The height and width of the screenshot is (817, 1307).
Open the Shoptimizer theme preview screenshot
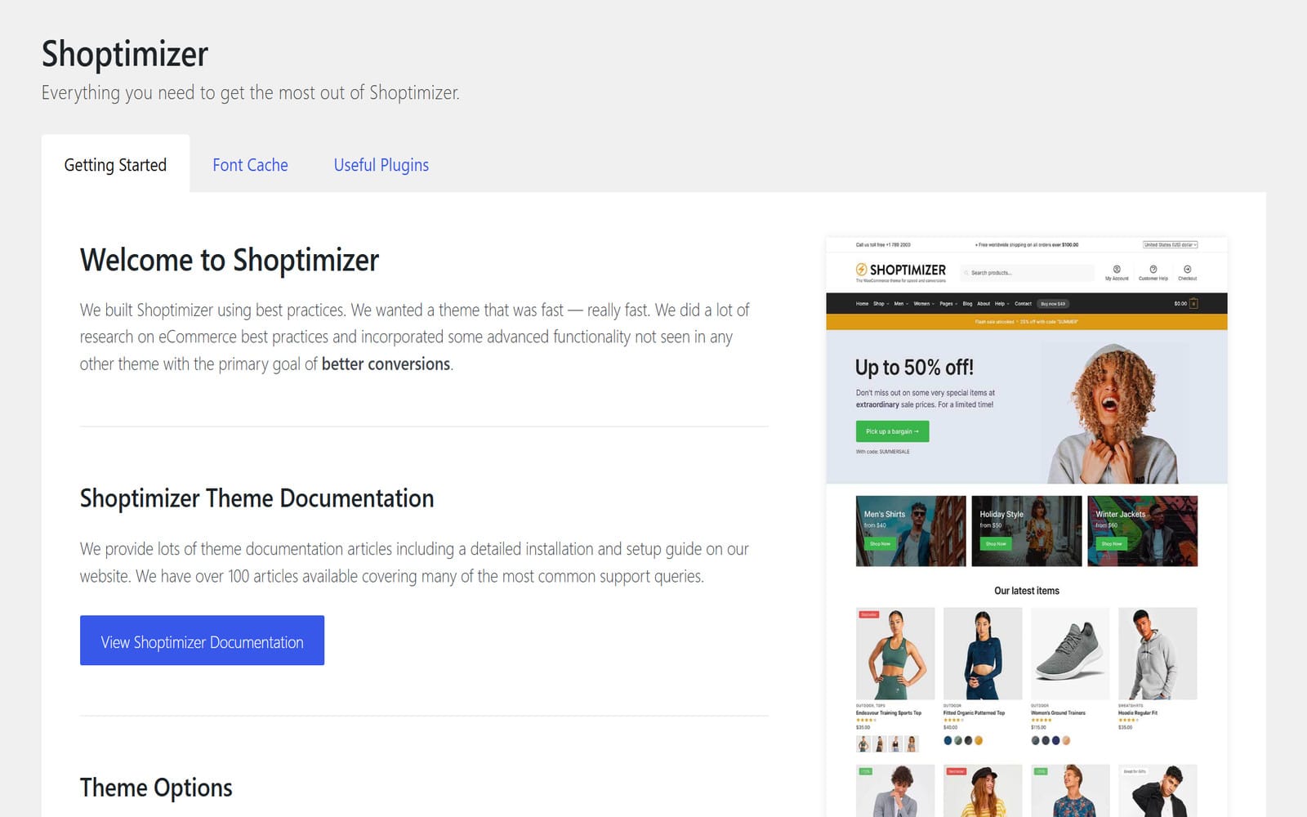(x=1027, y=527)
